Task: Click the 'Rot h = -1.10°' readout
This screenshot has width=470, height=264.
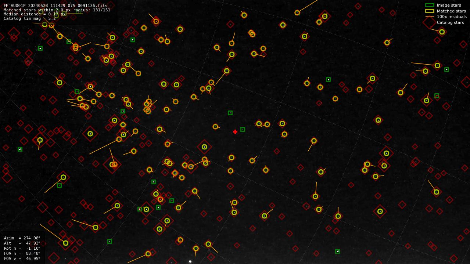Action: [22, 248]
